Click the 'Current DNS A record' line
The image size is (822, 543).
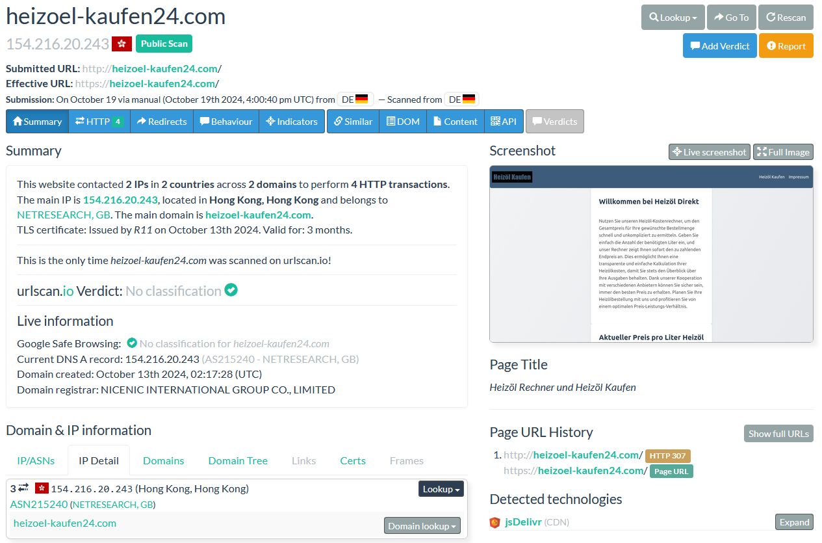tap(188, 358)
